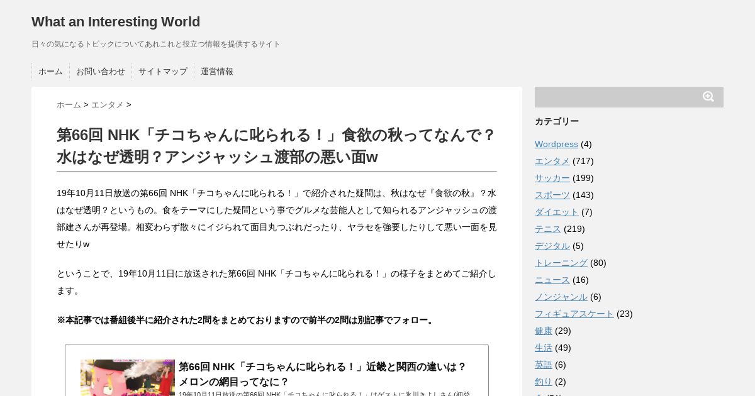Image resolution: width=755 pixels, height=396 pixels.
Task: Open the What an Interesting World site title
Action: pyautogui.click(x=116, y=21)
